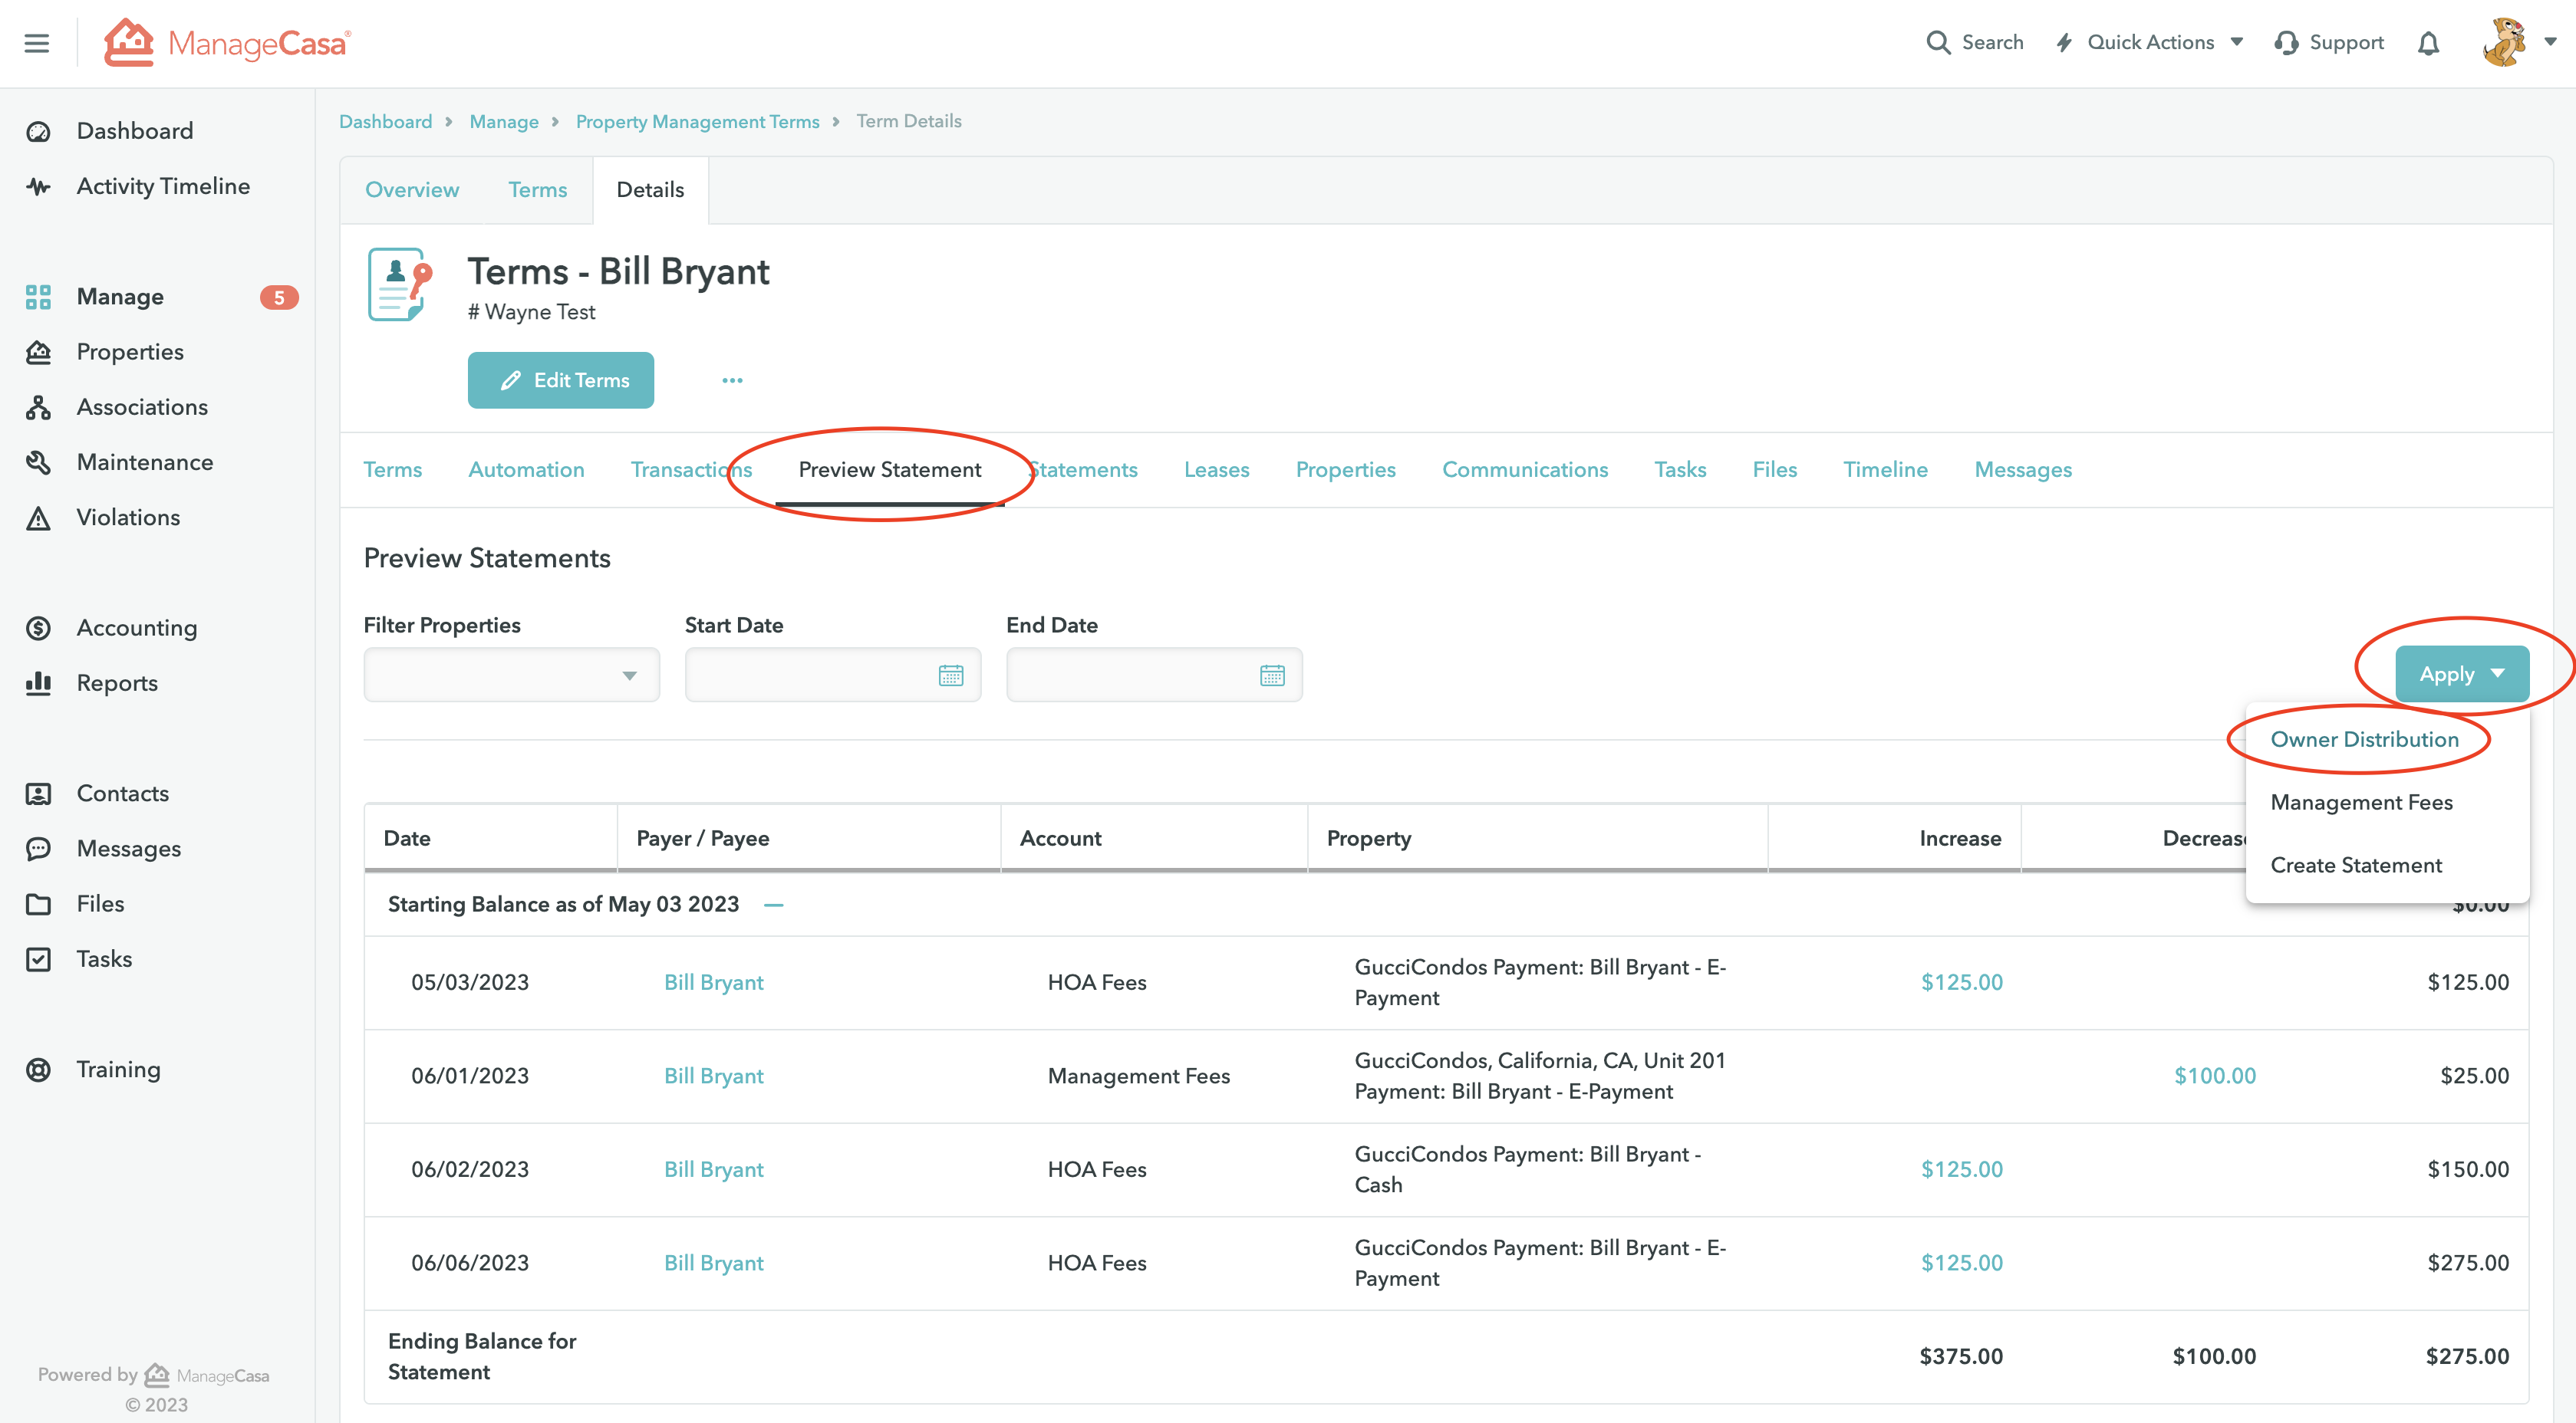Open the user avatar account menu

pos(2518,43)
